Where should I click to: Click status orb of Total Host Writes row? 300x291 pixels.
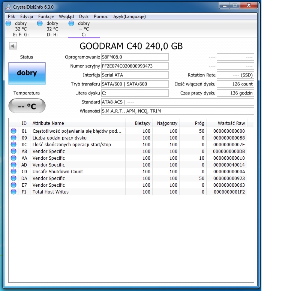pyautogui.click(x=13, y=192)
